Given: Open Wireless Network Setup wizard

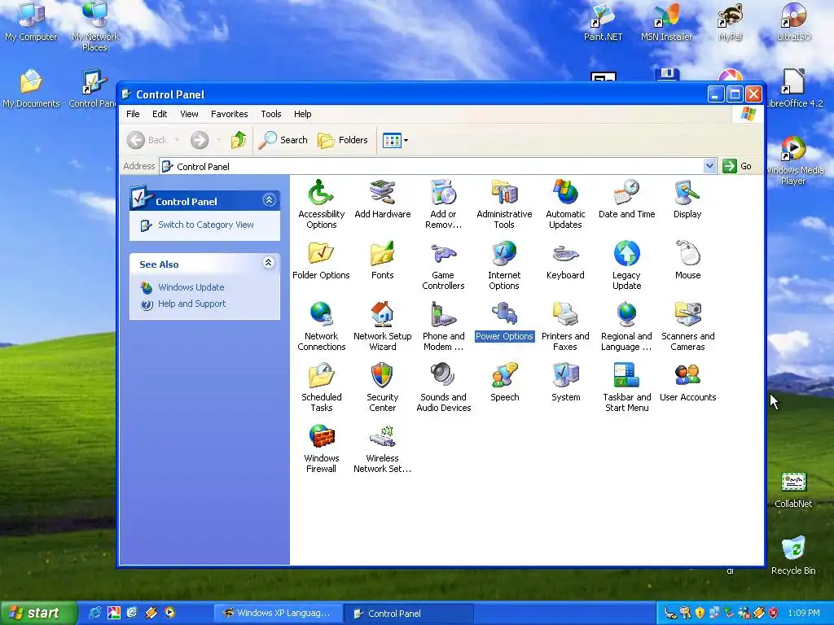Looking at the screenshot, I should pyautogui.click(x=383, y=448).
